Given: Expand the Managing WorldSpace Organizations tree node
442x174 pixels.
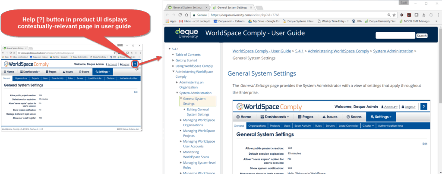Looking at the screenshot, I should (x=181, y=120).
